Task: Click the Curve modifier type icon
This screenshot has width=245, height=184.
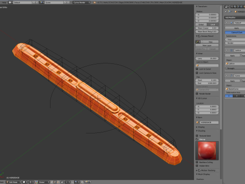Action: pos(231,75)
